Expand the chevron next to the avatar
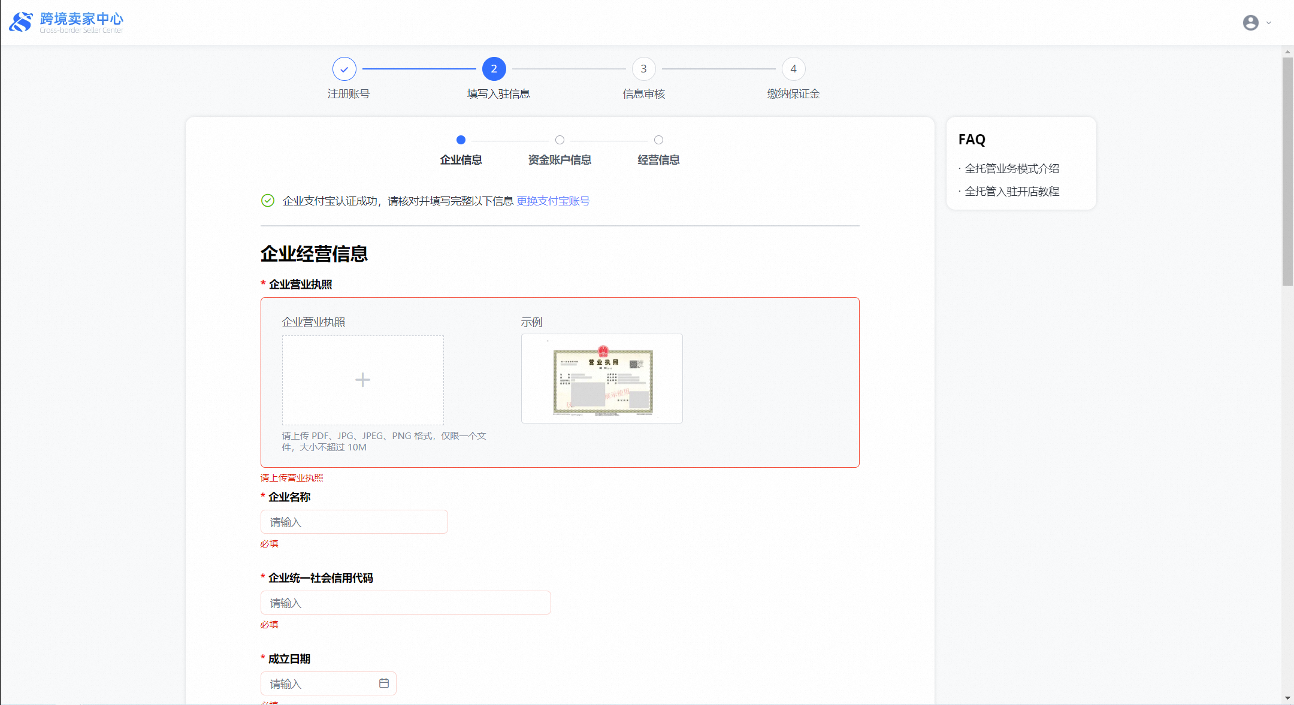This screenshot has height=705, width=1294. 1269,22
